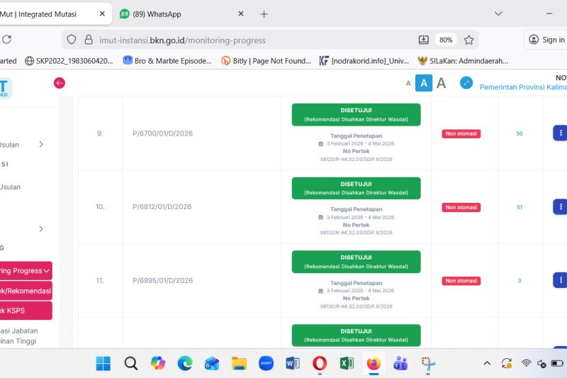Open the page download icon in address bar
Image resolution: width=567 pixels, height=378 pixels.
click(x=423, y=40)
